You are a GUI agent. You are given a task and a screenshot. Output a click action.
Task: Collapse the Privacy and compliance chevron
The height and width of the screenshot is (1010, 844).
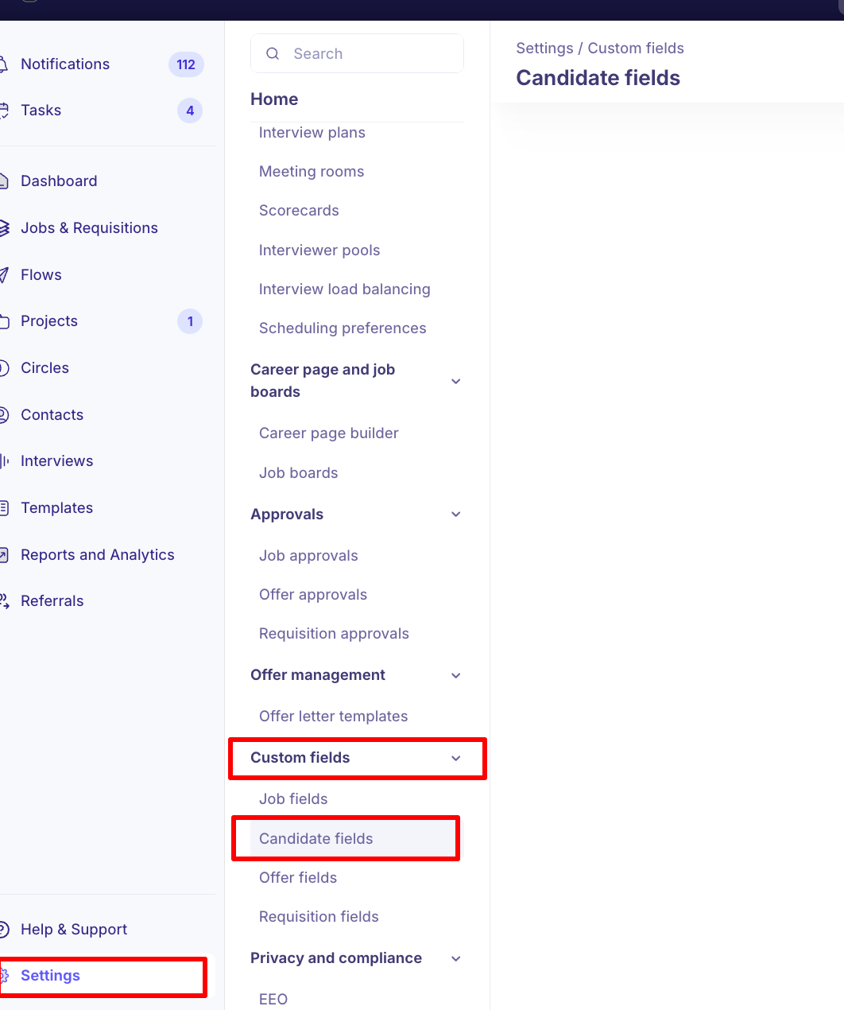456,958
